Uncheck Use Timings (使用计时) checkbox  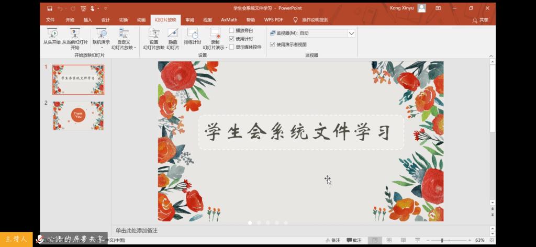pyautogui.click(x=231, y=39)
